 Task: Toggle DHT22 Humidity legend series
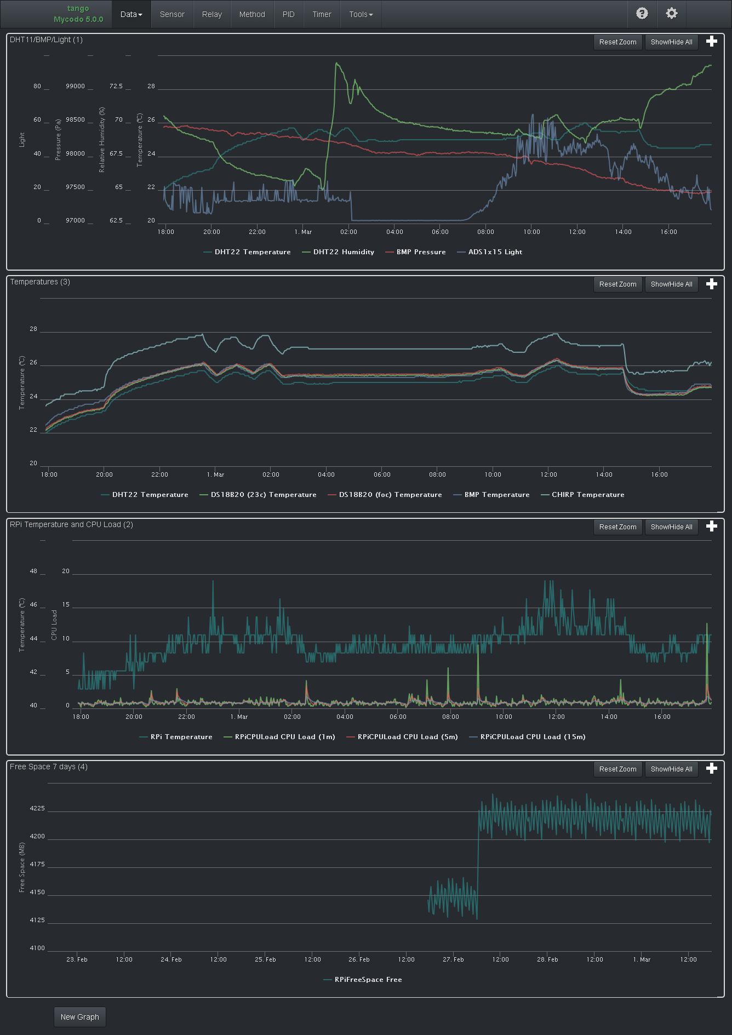338,252
